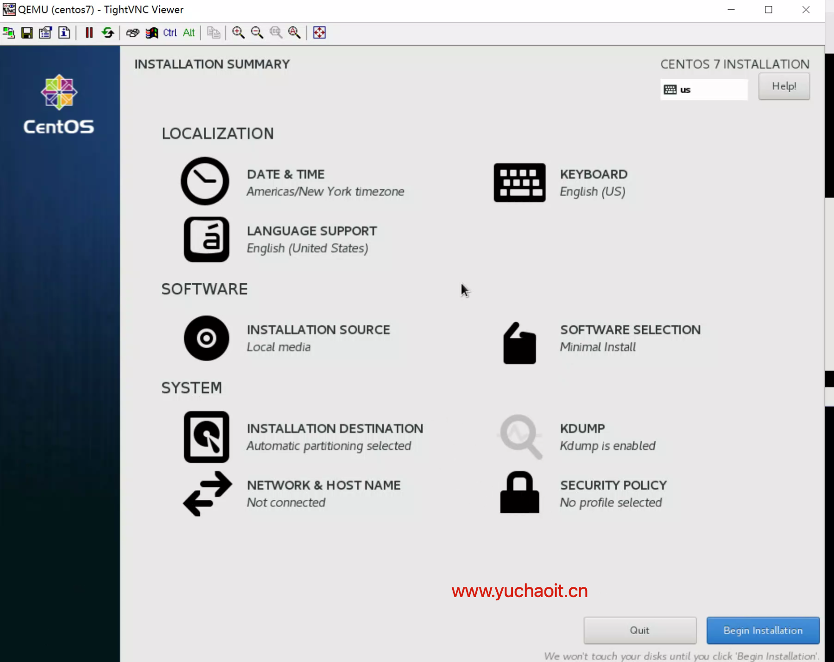Open the Date & Time settings

pos(285,182)
